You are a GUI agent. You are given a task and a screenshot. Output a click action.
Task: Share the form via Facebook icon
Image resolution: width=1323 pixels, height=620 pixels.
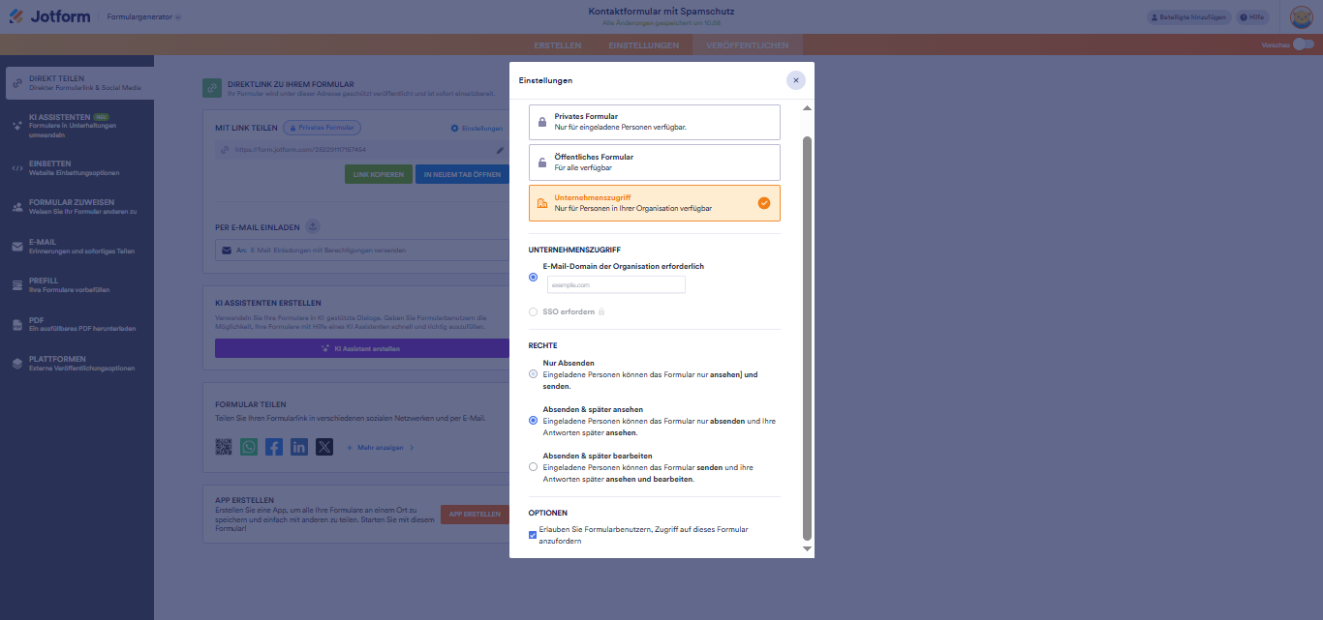(274, 447)
